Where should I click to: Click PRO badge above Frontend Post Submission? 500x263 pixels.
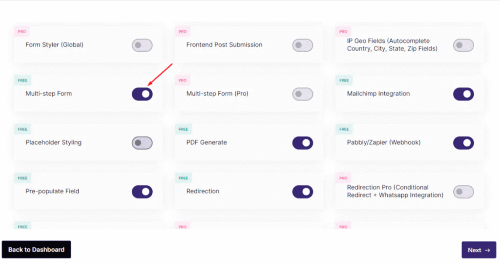click(183, 32)
